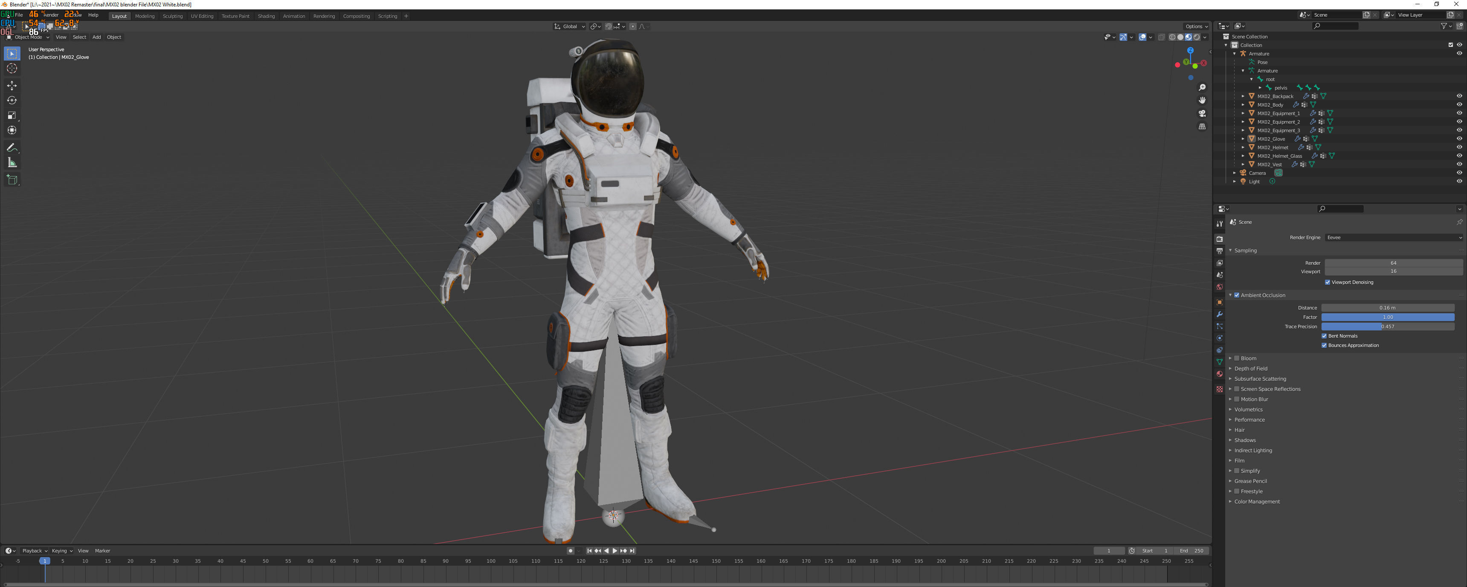Screen dimensions: 1467x587
Task: Hide MX02_Glove with its eye icon
Action: point(1459,139)
